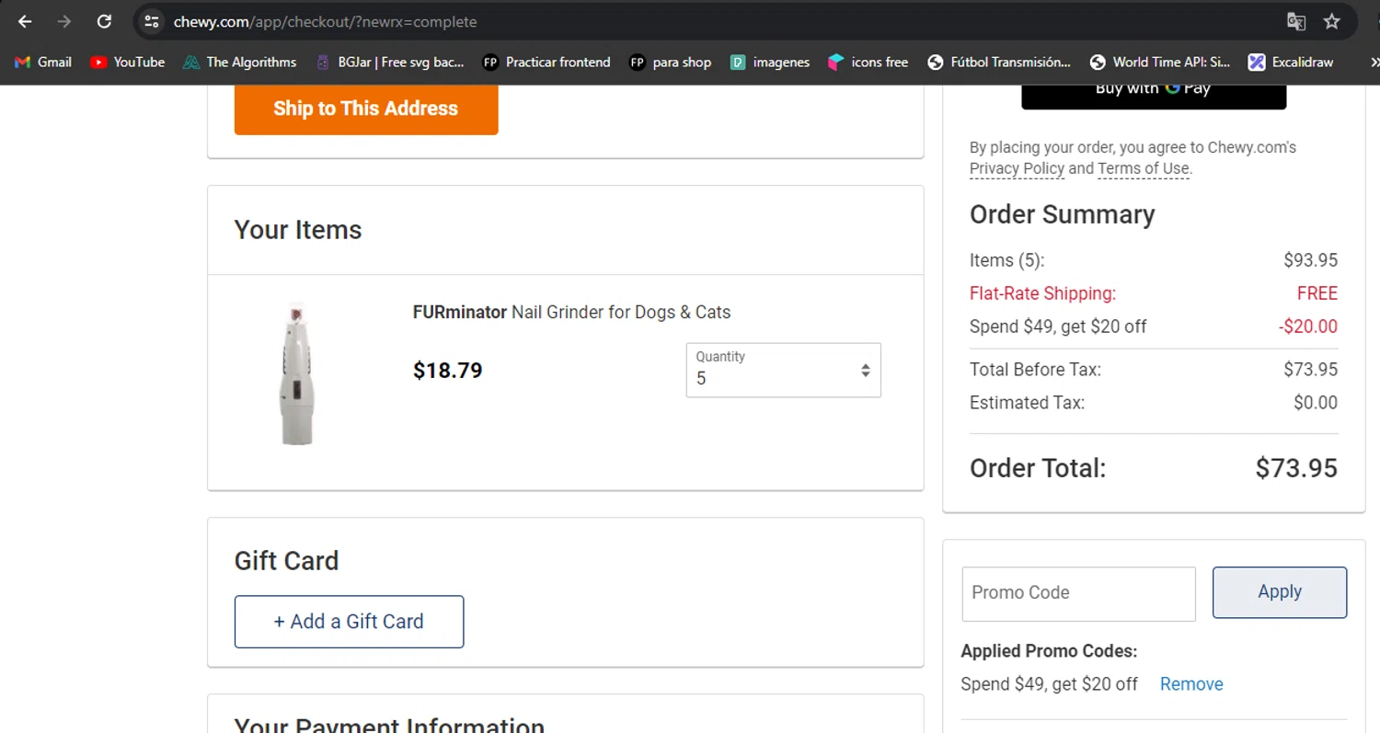The image size is (1380, 733).
Task: Open site information icon in address bar
Action: (x=152, y=21)
